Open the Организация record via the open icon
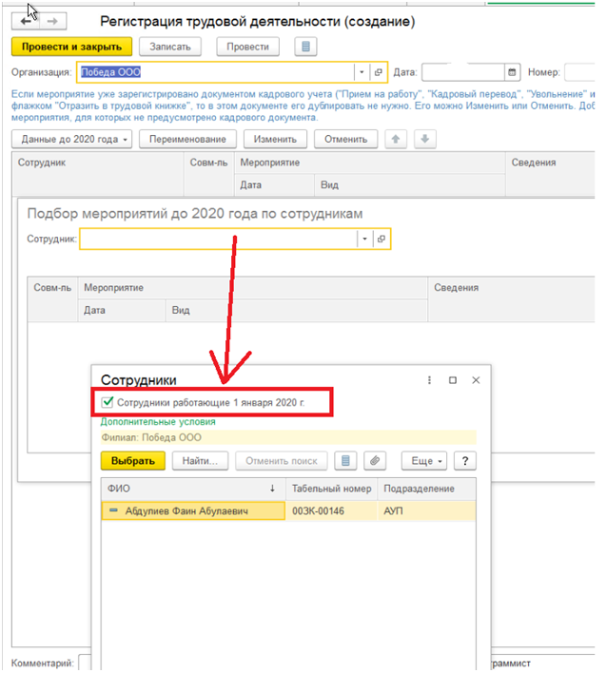The image size is (607, 673). pos(379,72)
